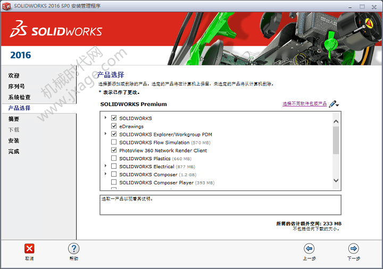Enable SOLIDWORKS Composer Player checkbox
The image size is (383, 269).
pos(114,183)
